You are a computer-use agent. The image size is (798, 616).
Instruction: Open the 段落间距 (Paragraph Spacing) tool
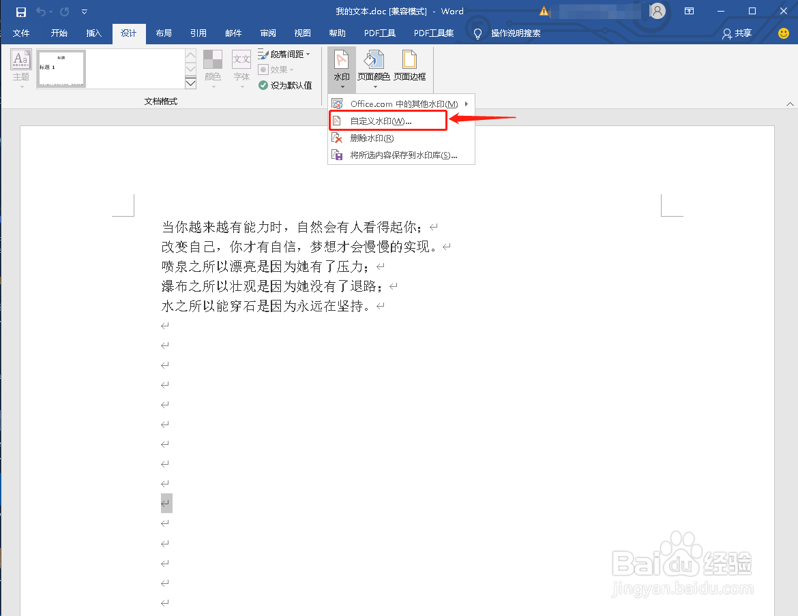coord(285,53)
